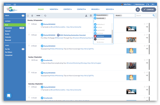This screenshot has height=105, width=160.
Task: Delete the 4:20 pm message via trash icon
Action: tap(145, 24)
